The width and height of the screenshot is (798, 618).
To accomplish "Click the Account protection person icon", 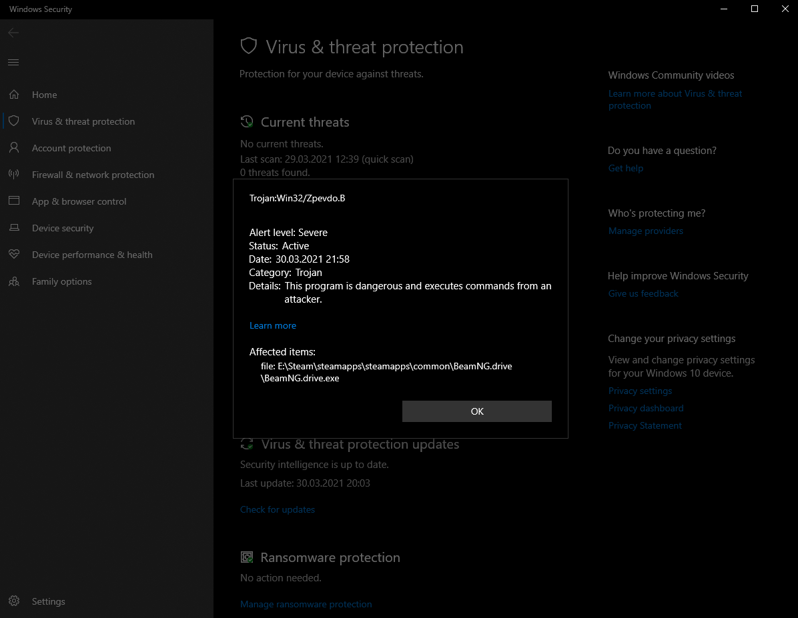I will click(x=14, y=147).
